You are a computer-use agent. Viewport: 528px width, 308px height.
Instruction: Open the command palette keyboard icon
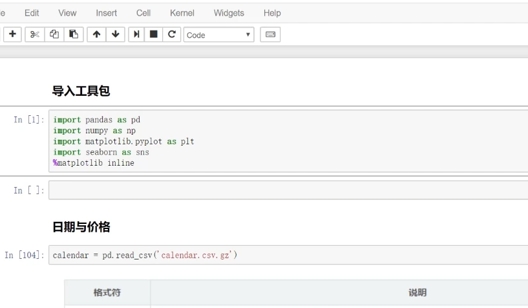[x=271, y=35]
